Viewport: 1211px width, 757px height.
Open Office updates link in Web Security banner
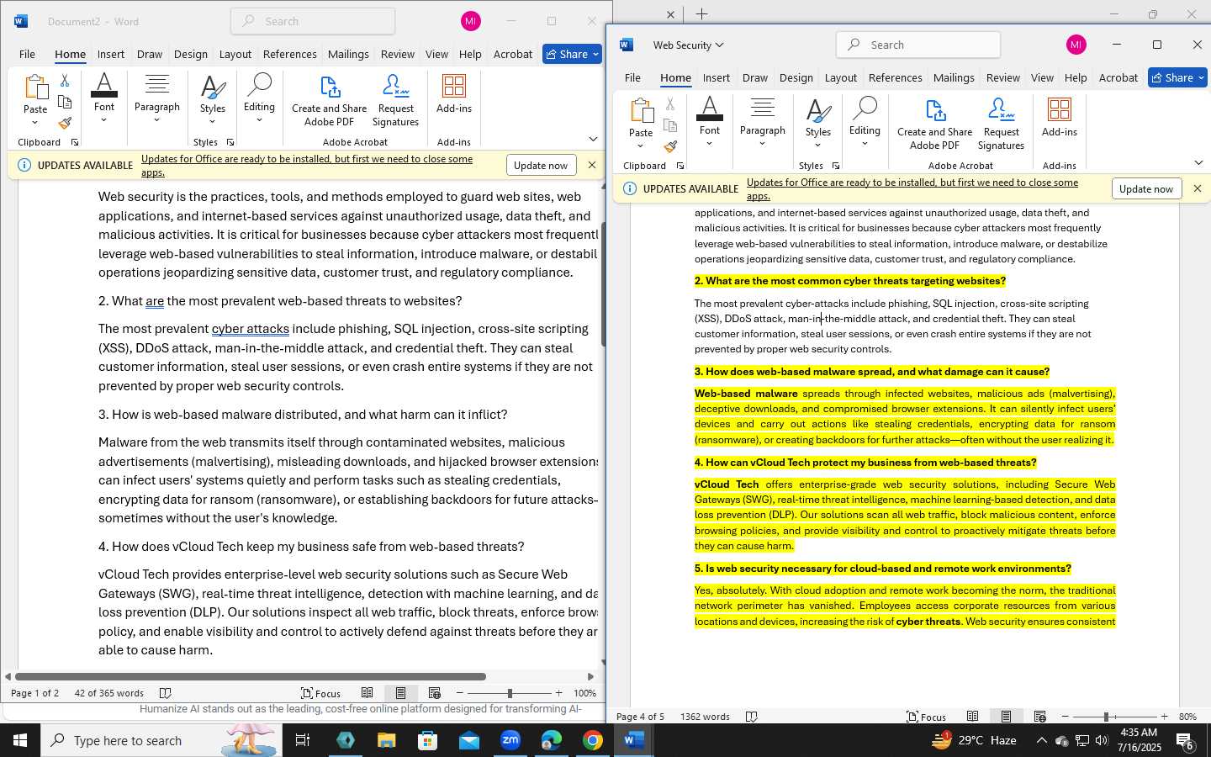pos(912,189)
